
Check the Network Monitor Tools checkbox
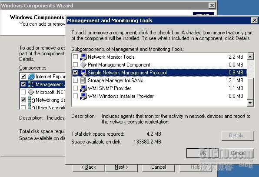tap(75, 57)
